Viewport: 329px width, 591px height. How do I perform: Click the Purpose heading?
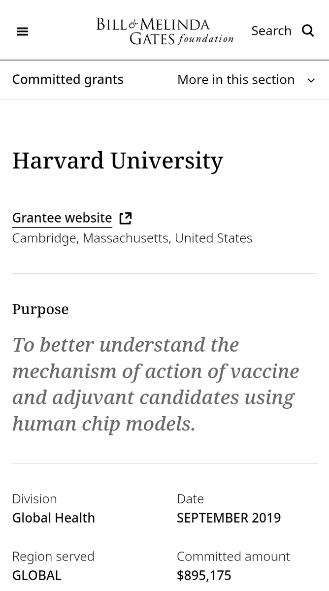(x=40, y=309)
